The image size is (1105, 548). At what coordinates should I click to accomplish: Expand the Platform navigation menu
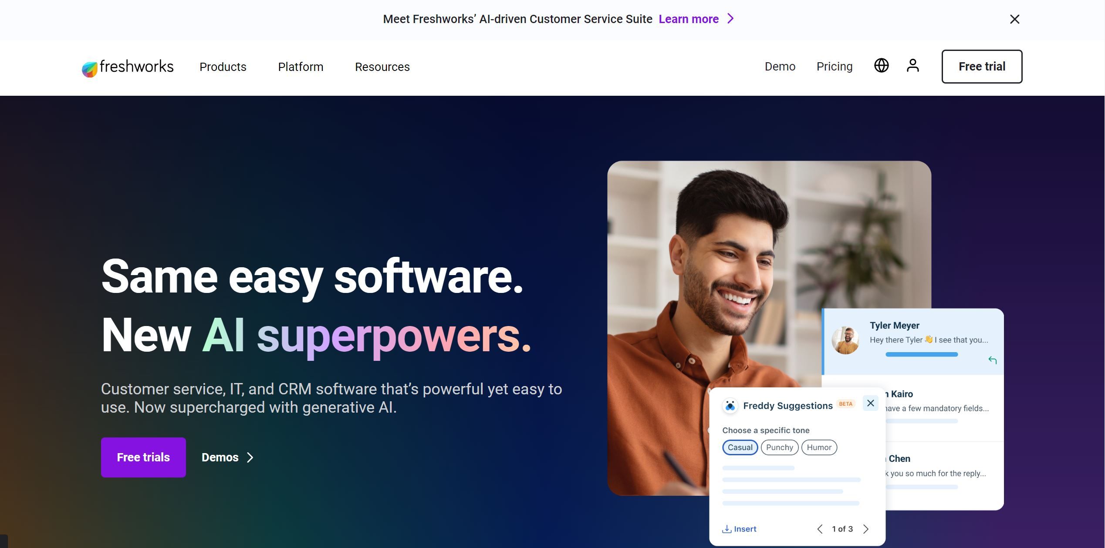[300, 66]
